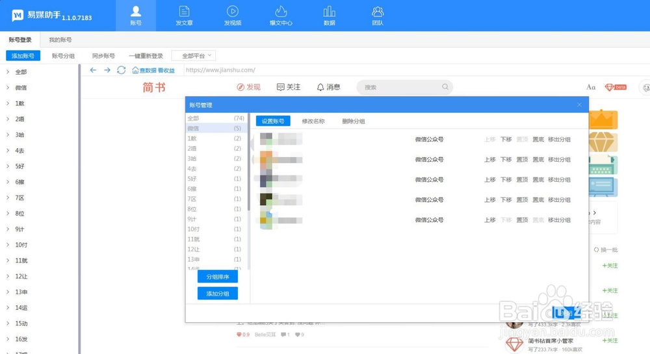Click the 添加账号 button
Viewport: 650px width, 354px height.
pyautogui.click(x=23, y=55)
